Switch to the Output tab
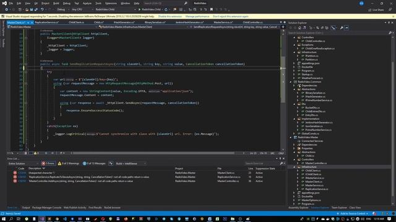Viewport: 396px width, 222px height. pos(26,208)
